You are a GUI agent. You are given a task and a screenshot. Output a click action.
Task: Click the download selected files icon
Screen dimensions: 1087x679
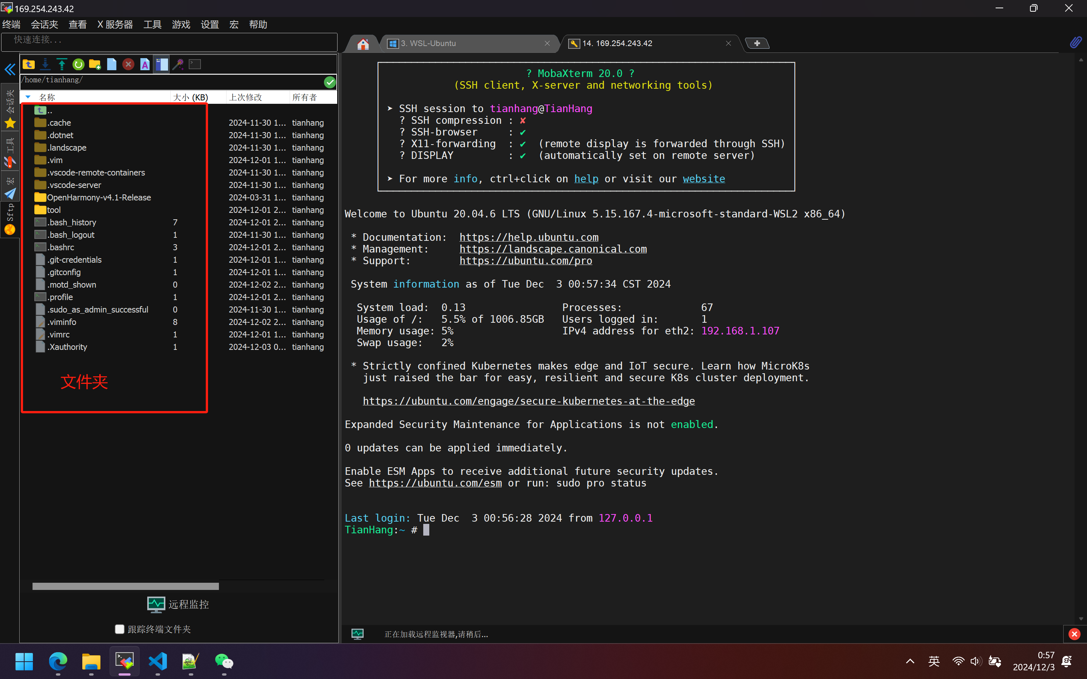coord(45,64)
